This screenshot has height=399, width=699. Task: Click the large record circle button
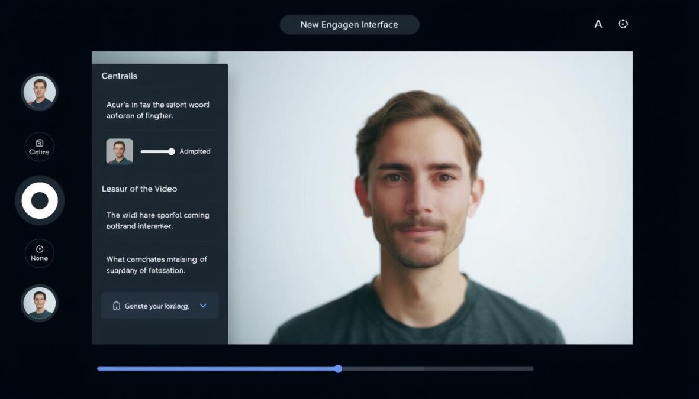39,200
